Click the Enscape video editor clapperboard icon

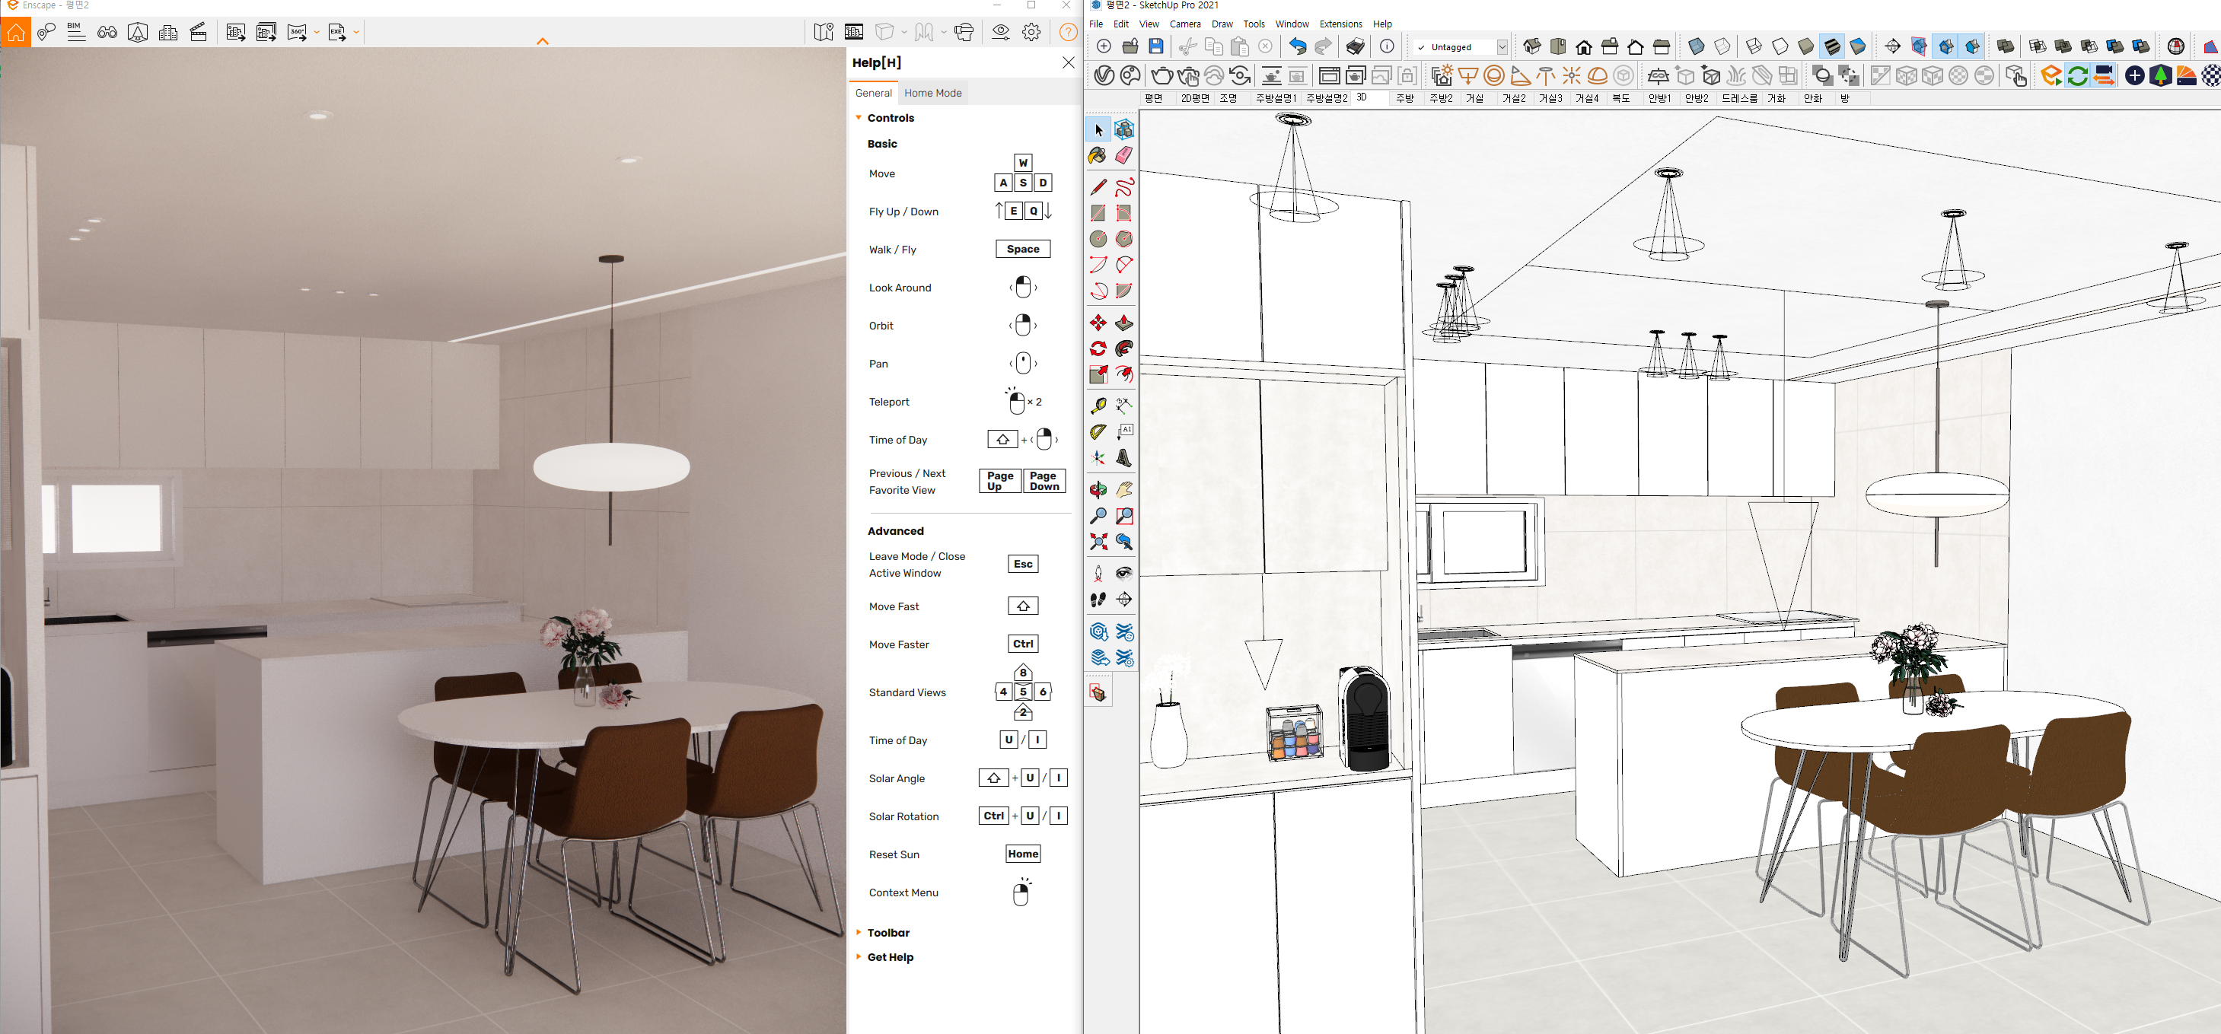point(199,33)
